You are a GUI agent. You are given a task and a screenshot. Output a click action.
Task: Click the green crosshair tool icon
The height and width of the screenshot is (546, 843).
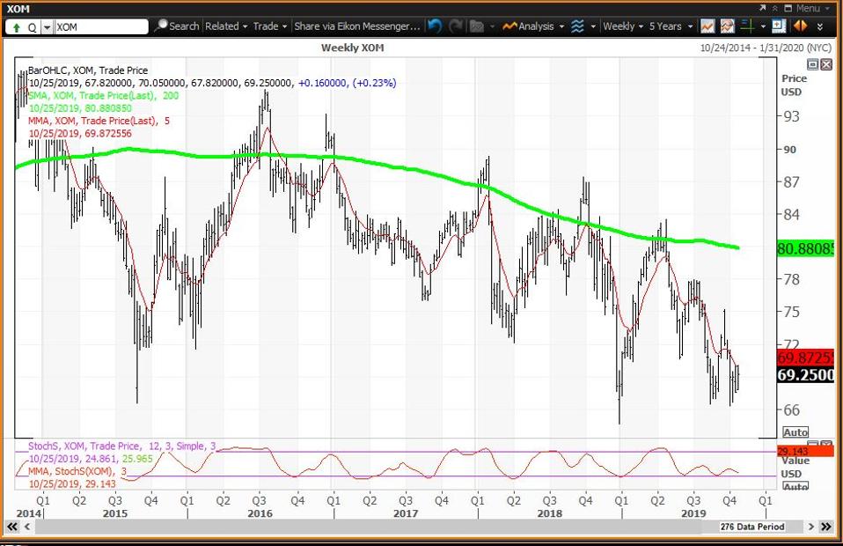pyautogui.click(x=747, y=26)
